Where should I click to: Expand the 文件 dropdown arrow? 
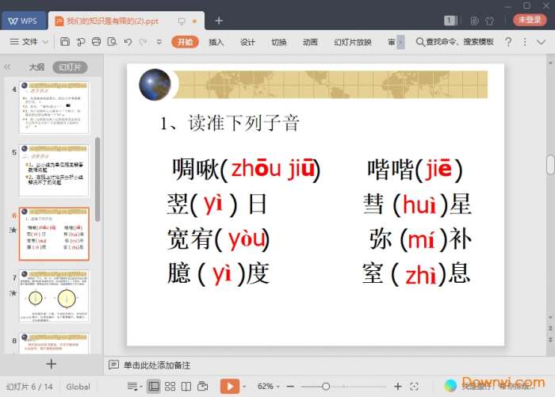(x=45, y=42)
